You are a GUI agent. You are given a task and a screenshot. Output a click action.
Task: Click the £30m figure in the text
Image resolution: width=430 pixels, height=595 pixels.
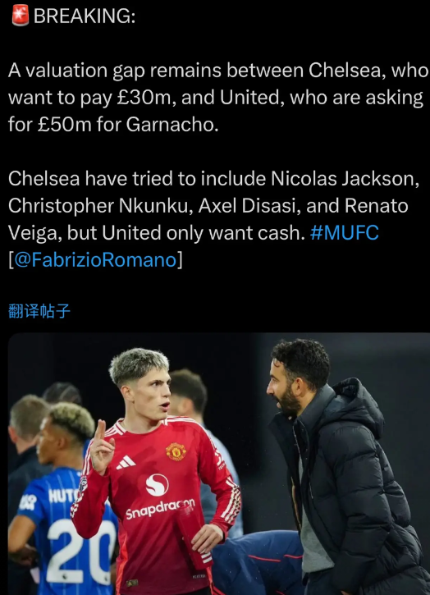146,98
